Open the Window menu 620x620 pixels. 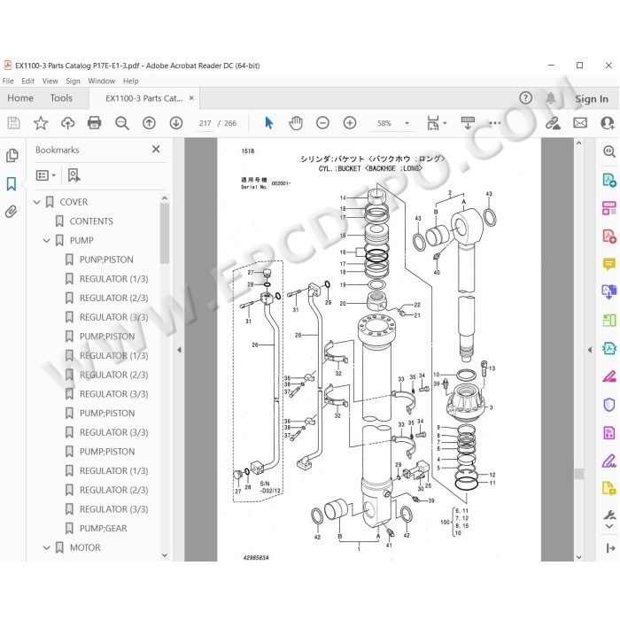[101, 81]
